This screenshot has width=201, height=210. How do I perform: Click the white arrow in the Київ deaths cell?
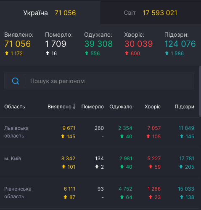[x=97, y=167]
